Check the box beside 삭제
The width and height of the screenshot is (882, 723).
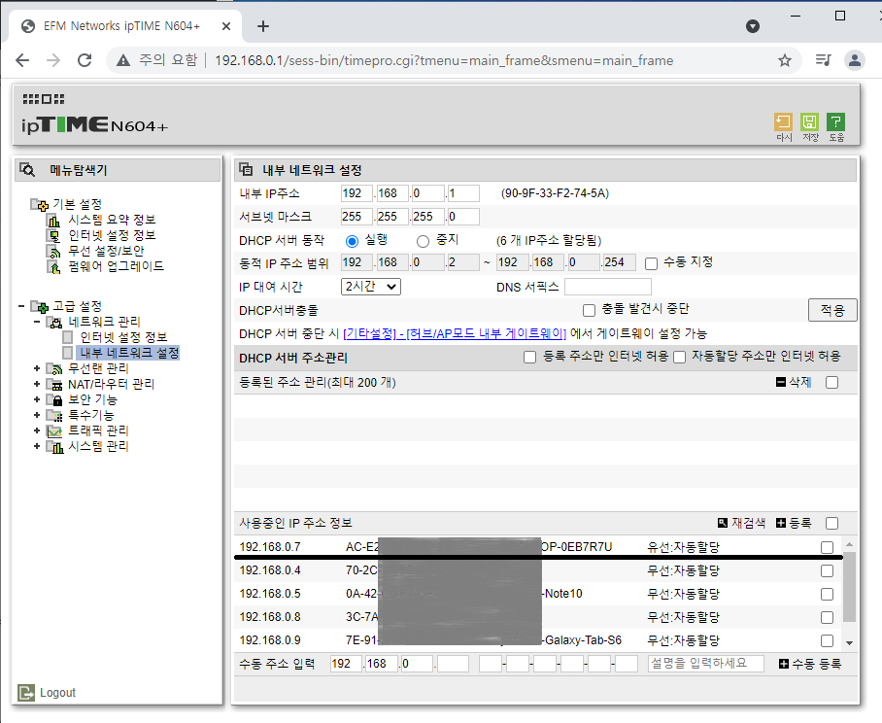pyautogui.click(x=831, y=383)
